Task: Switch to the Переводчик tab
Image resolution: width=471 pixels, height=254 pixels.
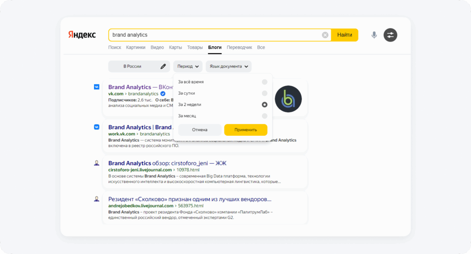Action: [x=240, y=47]
